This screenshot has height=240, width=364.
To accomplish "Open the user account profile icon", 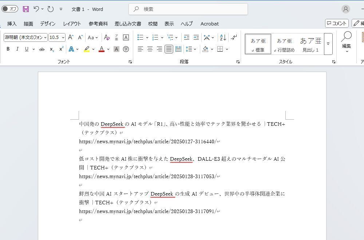I will [x=346, y=9].
